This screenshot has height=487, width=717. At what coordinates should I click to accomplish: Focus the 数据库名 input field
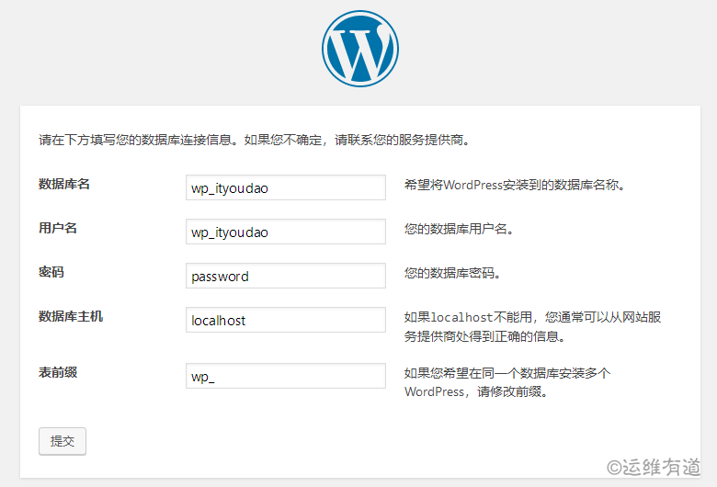pos(286,187)
